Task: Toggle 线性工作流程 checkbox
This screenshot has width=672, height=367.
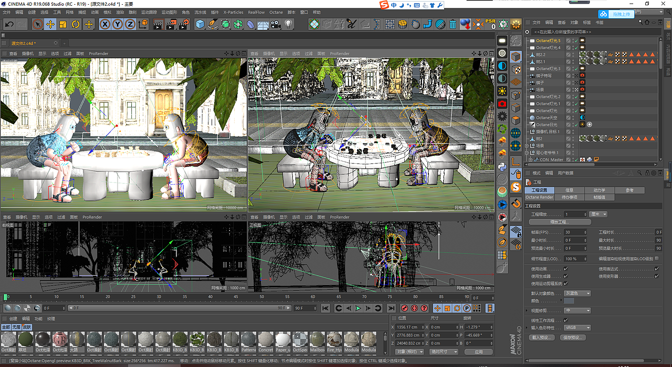Action: tap(565, 320)
